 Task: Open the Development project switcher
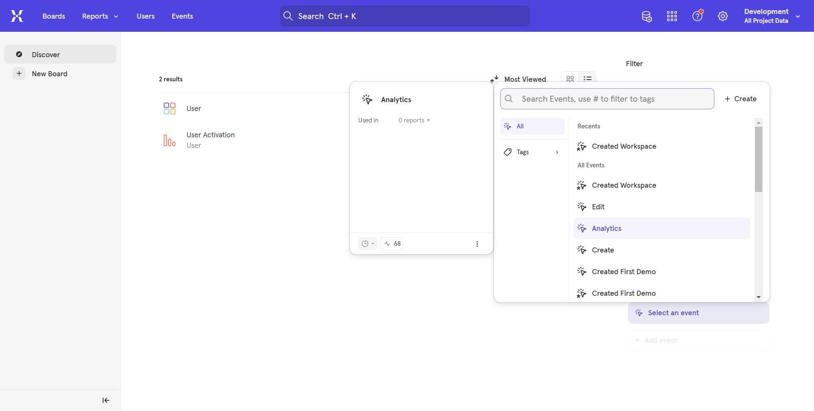click(772, 16)
